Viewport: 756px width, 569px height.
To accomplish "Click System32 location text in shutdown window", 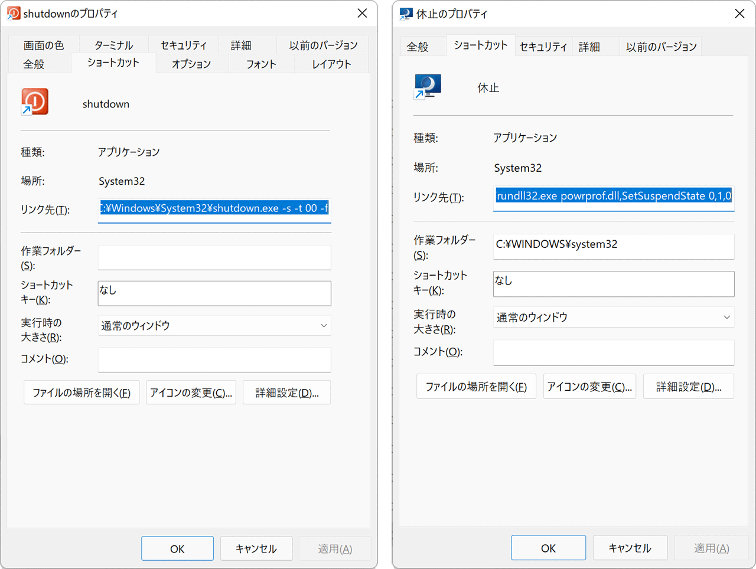I will [122, 181].
